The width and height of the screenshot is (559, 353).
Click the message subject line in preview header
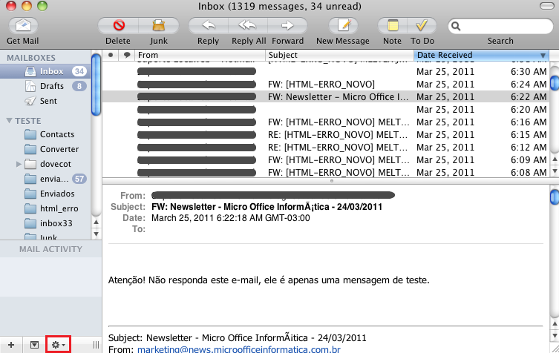coord(267,207)
